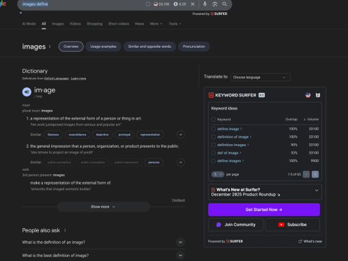Click the 'depiction' synonym chip
The height and width of the screenshot is (261, 348).
point(102,135)
